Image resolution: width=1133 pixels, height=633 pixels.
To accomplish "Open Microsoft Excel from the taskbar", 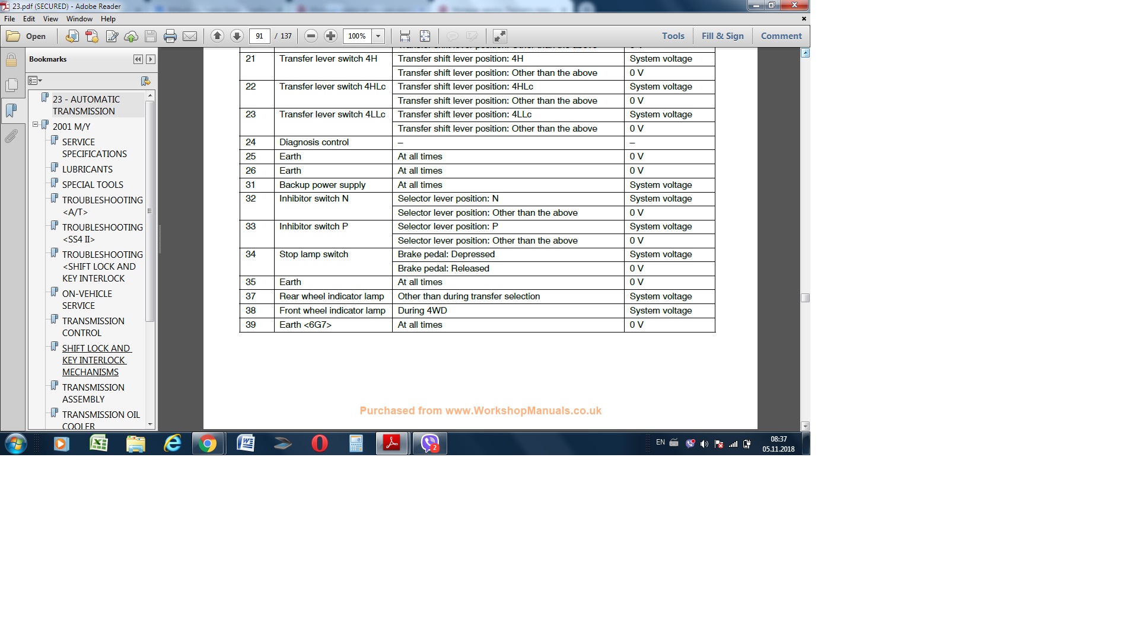I will tap(98, 443).
